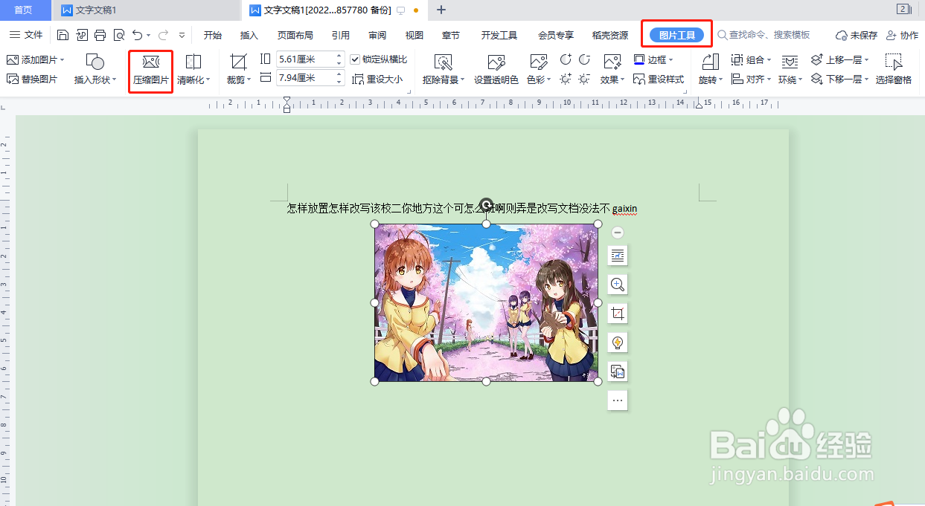Screen dimensions: 925x506
Task: Click Unsaved (未保存) cloud button
Action: (x=856, y=35)
